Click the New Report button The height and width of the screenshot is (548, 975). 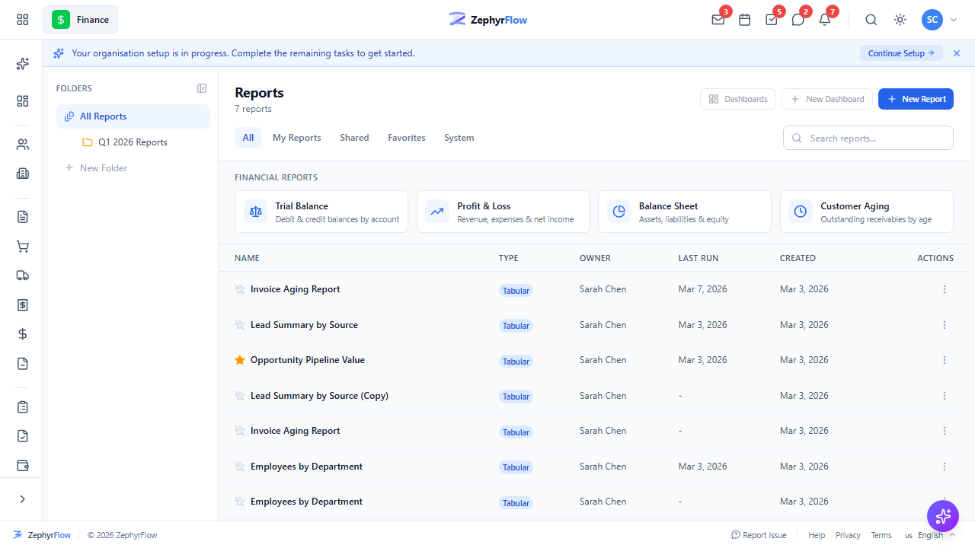(x=916, y=99)
